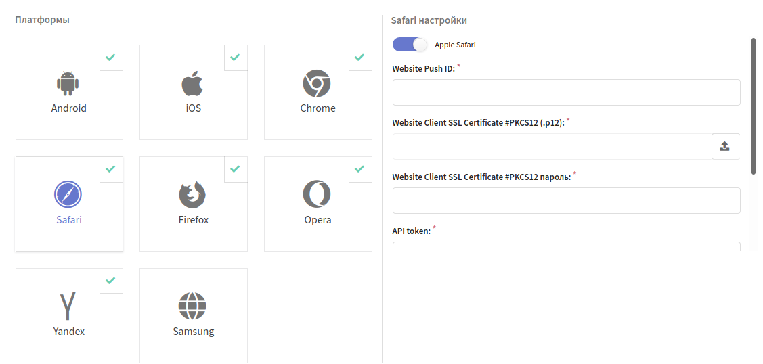763x364 pixels.
Task: Click the PKCS12 (.p12) certificate field
Action: click(x=552, y=146)
